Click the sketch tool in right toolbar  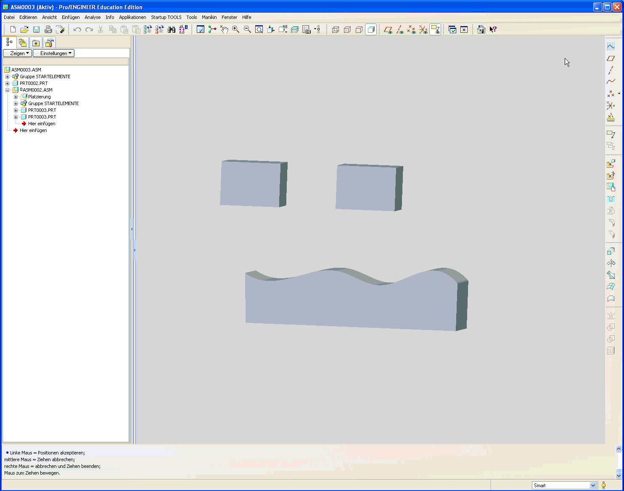point(611,46)
